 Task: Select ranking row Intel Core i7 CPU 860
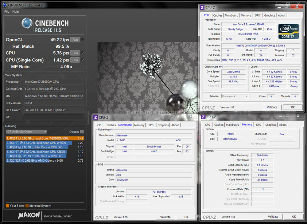pyautogui.click(x=45, y=147)
